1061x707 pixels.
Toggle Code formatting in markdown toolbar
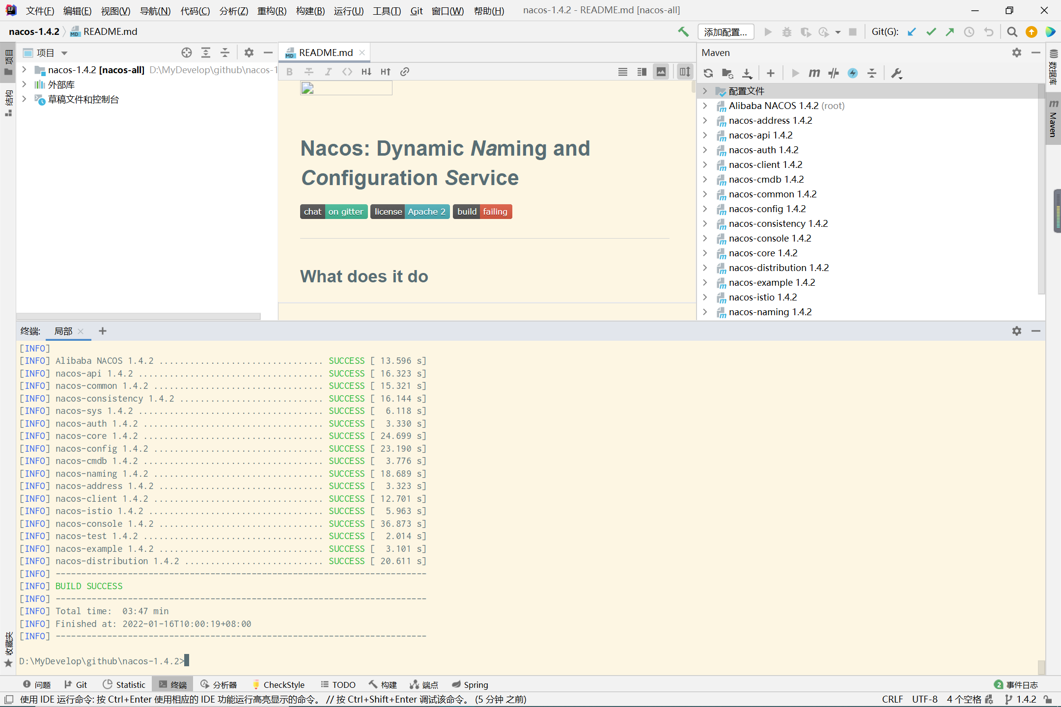pyautogui.click(x=347, y=72)
